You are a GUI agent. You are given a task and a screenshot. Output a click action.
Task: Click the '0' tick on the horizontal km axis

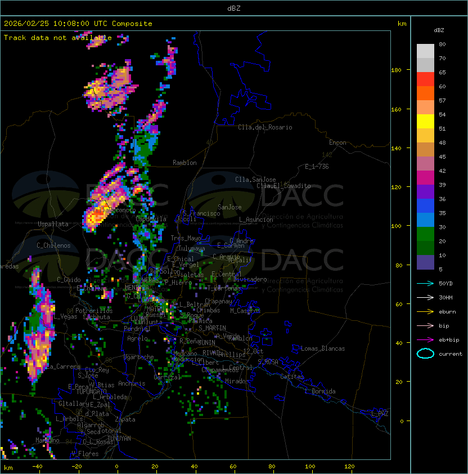pos(116,467)
